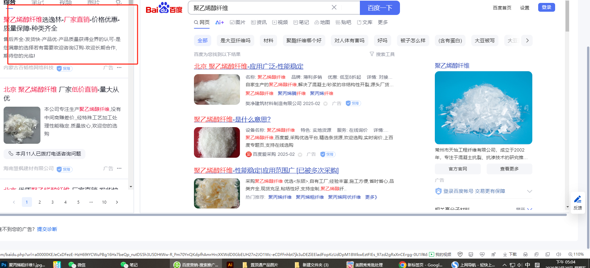Switch to the 网页 search tab
590x268 pixels.
click(202, 22)
